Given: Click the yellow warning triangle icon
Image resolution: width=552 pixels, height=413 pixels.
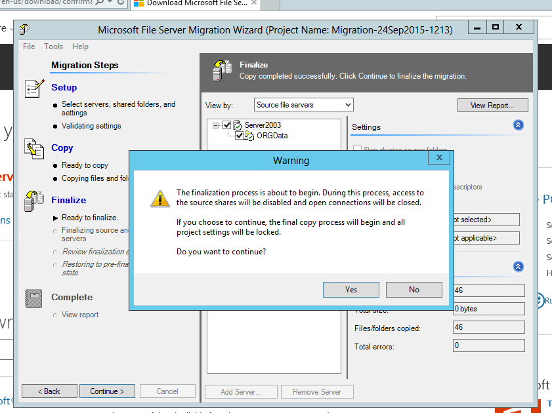Looking at the screenshot, I should pyautogui.click(x=160, y=199).
